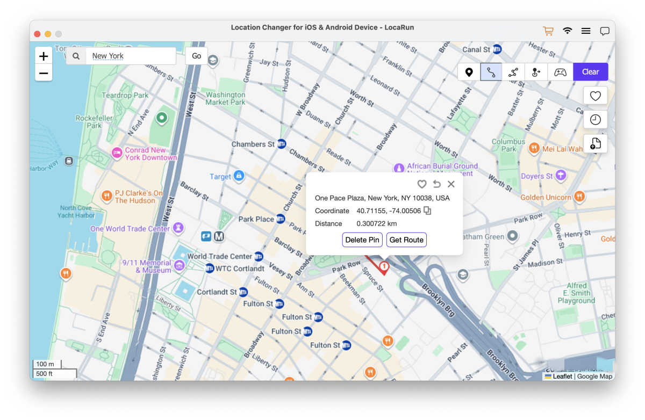
Task: Open the location history clock
Action: pos(595,120)
